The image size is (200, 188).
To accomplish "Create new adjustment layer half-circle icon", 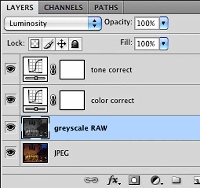I will [156, 181].
